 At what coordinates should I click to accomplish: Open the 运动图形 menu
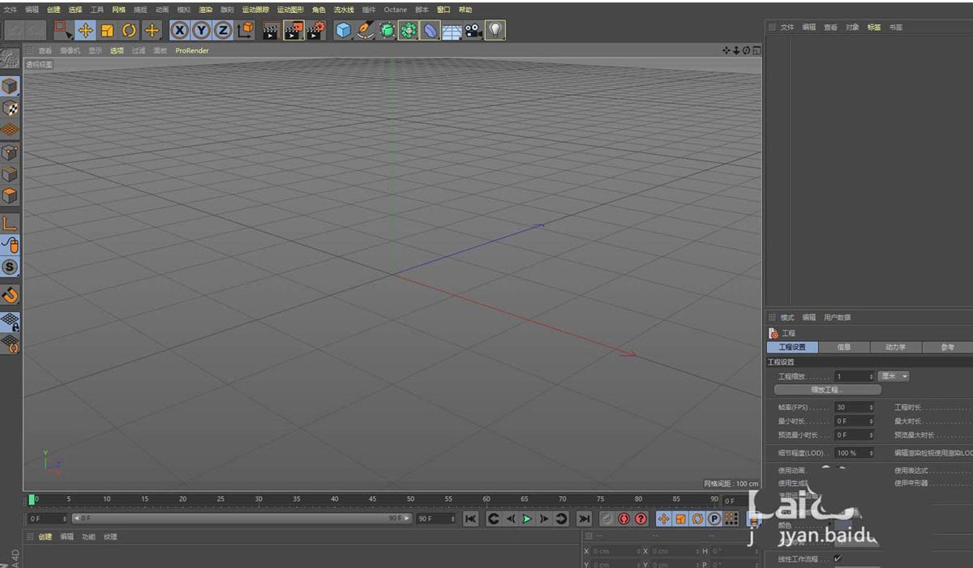click(x=290, y=10)
